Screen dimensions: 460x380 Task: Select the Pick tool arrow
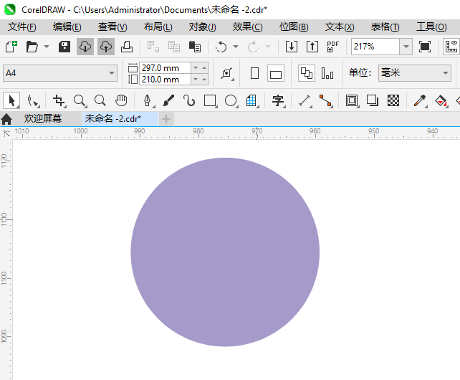(11, 100)
